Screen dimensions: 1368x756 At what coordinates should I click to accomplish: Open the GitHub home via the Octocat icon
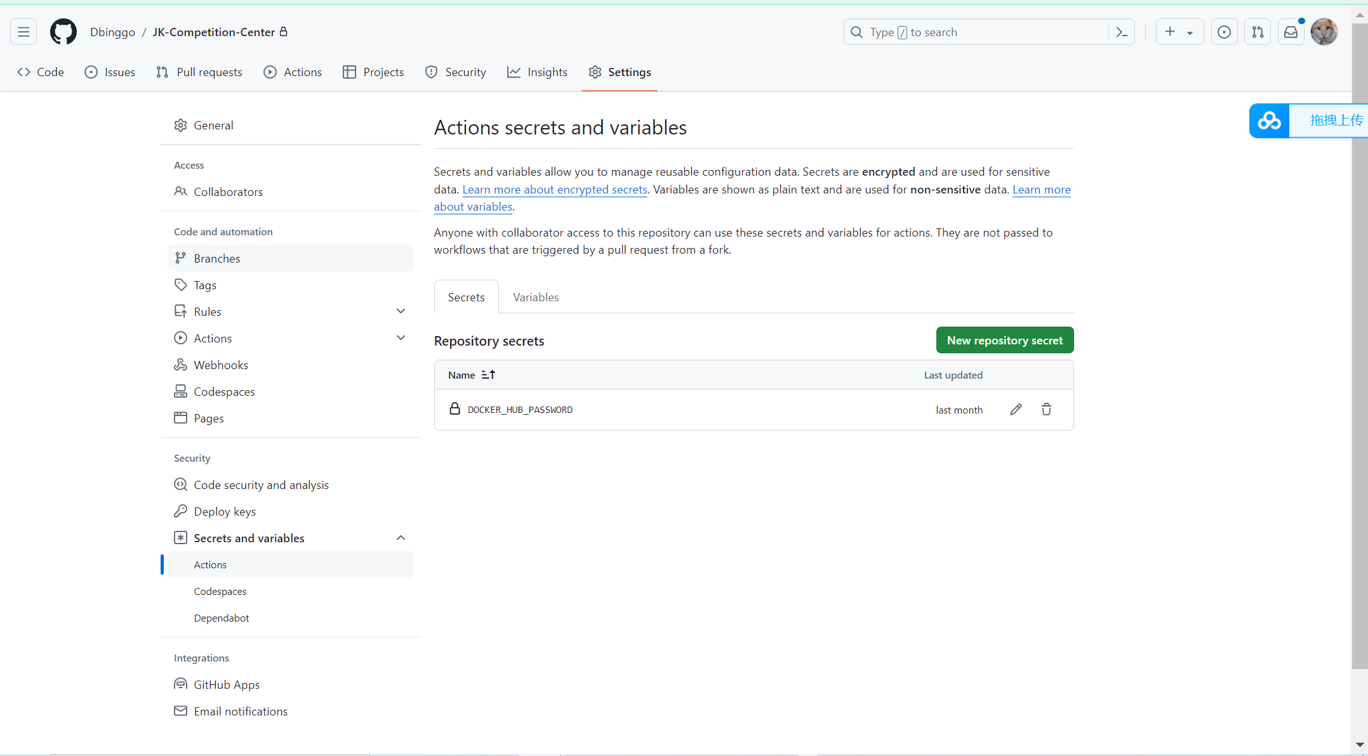[x=62, y=32]
